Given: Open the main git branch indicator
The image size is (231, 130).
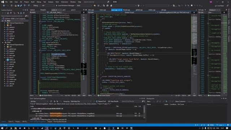Looking at the screenshot, I should coord(220,125).
